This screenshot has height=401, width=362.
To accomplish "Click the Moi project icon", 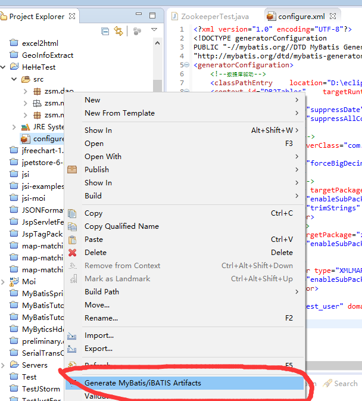I will click(x=14, y=282).
